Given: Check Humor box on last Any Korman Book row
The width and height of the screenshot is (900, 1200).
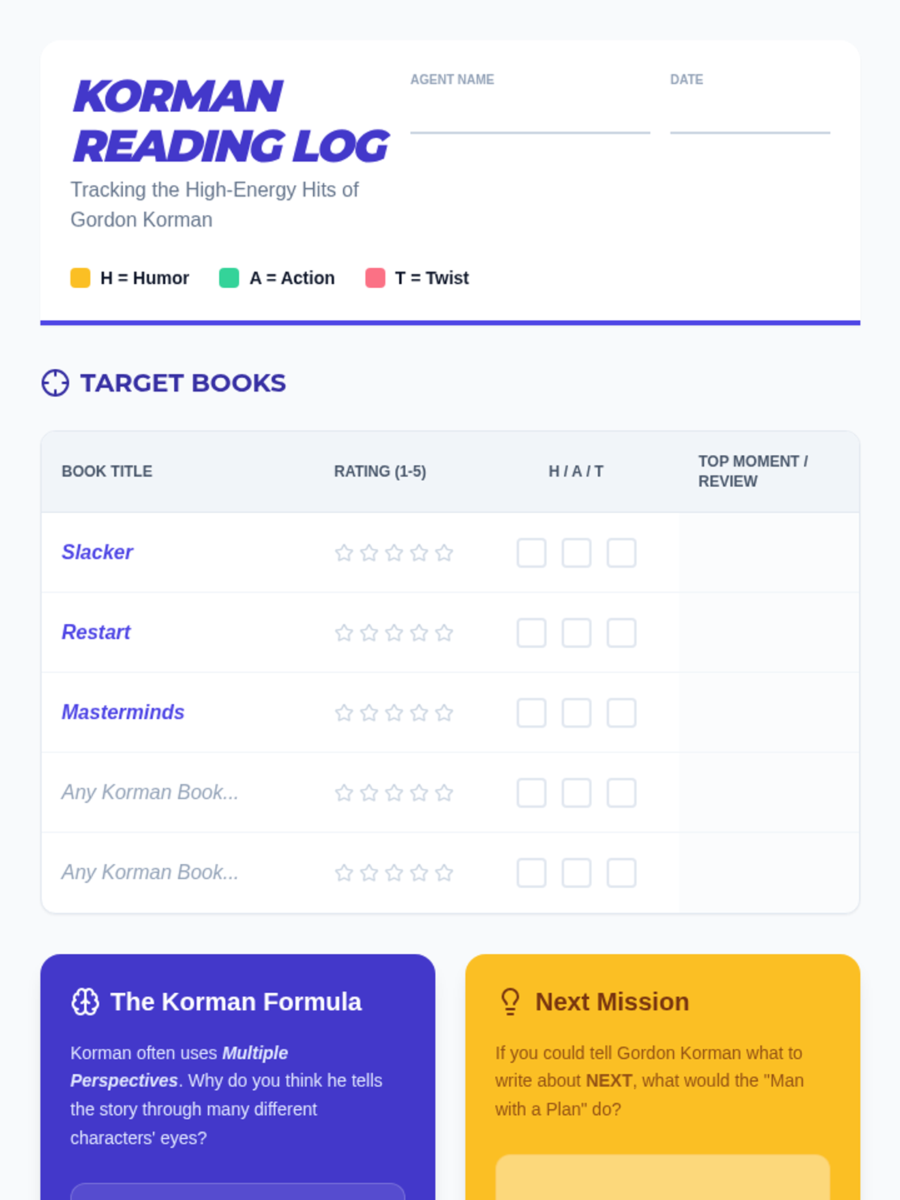Looking at the screenshot, I should pyautogui.click(x=532, y=873).
